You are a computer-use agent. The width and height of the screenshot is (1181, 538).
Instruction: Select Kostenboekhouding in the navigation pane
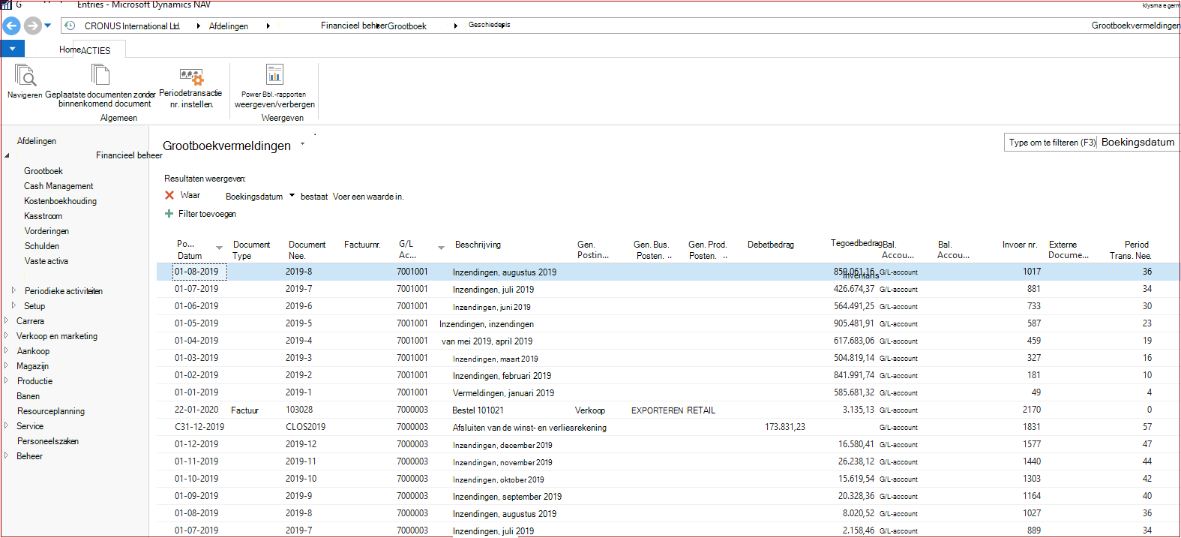(x=60, y=201)
